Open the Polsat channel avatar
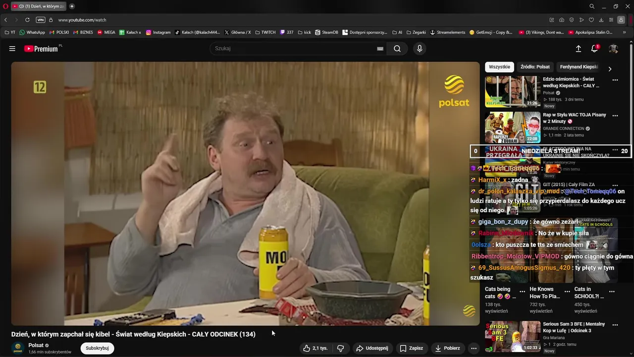The width and height of the screenshot is (634, 357). [x=18, y=348]
